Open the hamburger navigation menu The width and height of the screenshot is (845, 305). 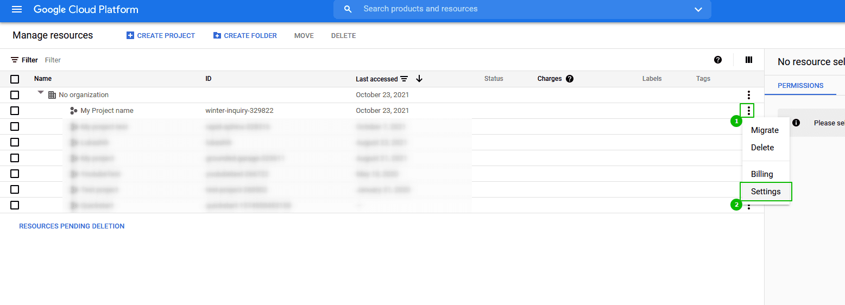(17, 10)
